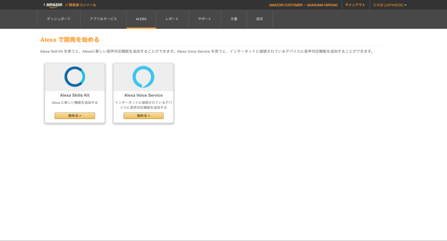
Task: Click the サインアウト link
Action: [355, 5]
